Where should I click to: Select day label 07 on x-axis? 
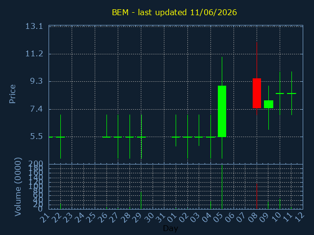point(241,218)
